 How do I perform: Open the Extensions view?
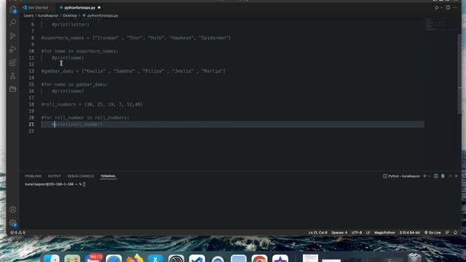(13, 63)
